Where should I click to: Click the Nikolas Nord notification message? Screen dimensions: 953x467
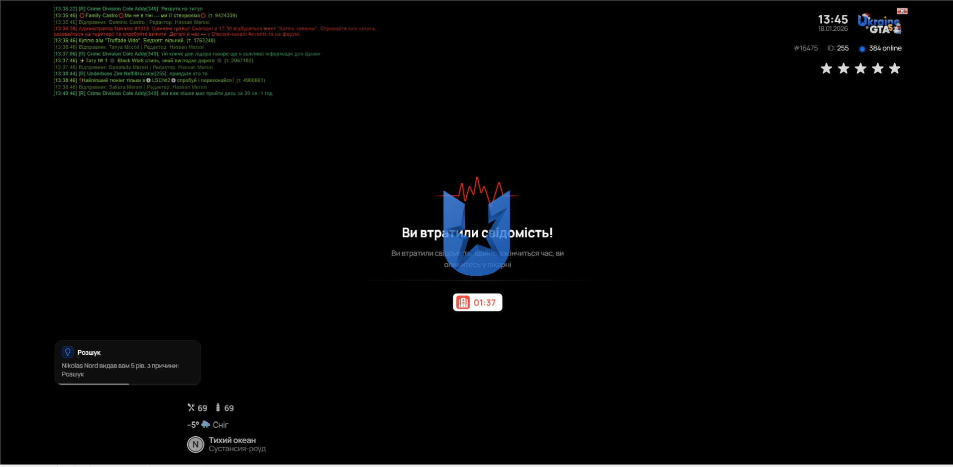point(120,370)
